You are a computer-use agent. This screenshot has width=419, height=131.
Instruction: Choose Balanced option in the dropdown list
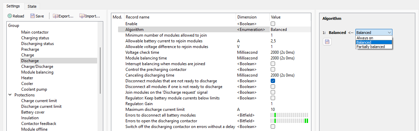[374, 42]
